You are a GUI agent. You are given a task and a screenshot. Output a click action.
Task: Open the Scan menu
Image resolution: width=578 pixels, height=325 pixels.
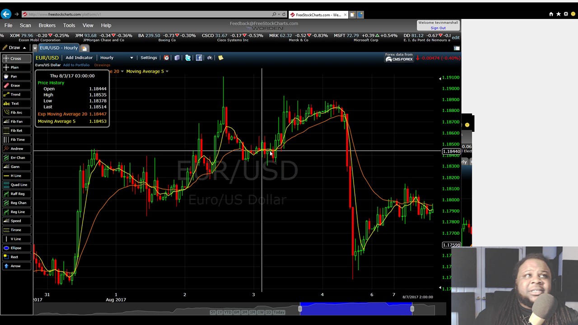coord(25,25)
